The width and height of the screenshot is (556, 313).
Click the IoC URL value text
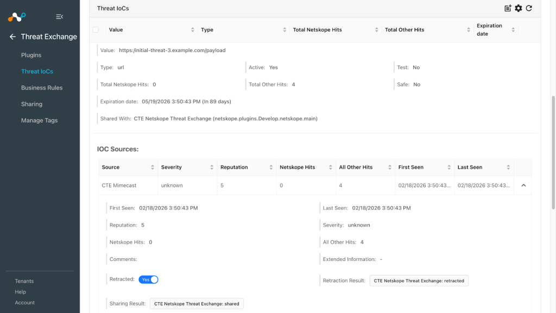[172, 50]
